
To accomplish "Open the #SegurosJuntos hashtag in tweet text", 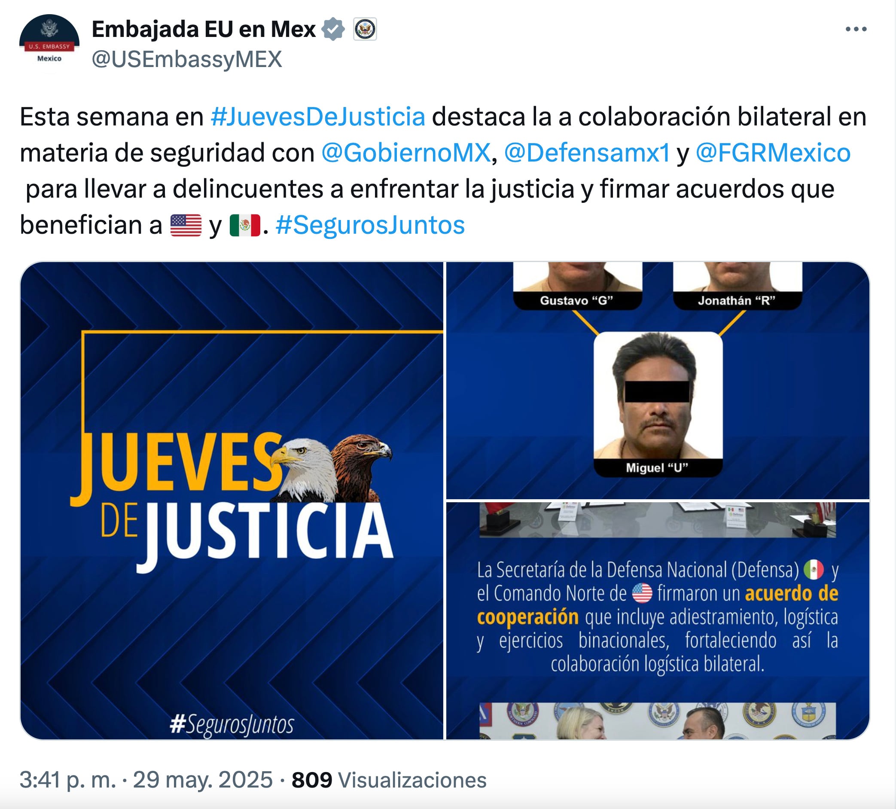I will coord(370,225).
